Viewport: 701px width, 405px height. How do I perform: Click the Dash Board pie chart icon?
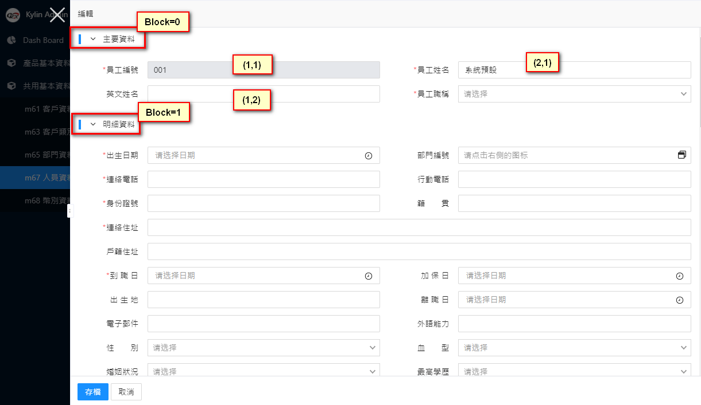(11, 40)
